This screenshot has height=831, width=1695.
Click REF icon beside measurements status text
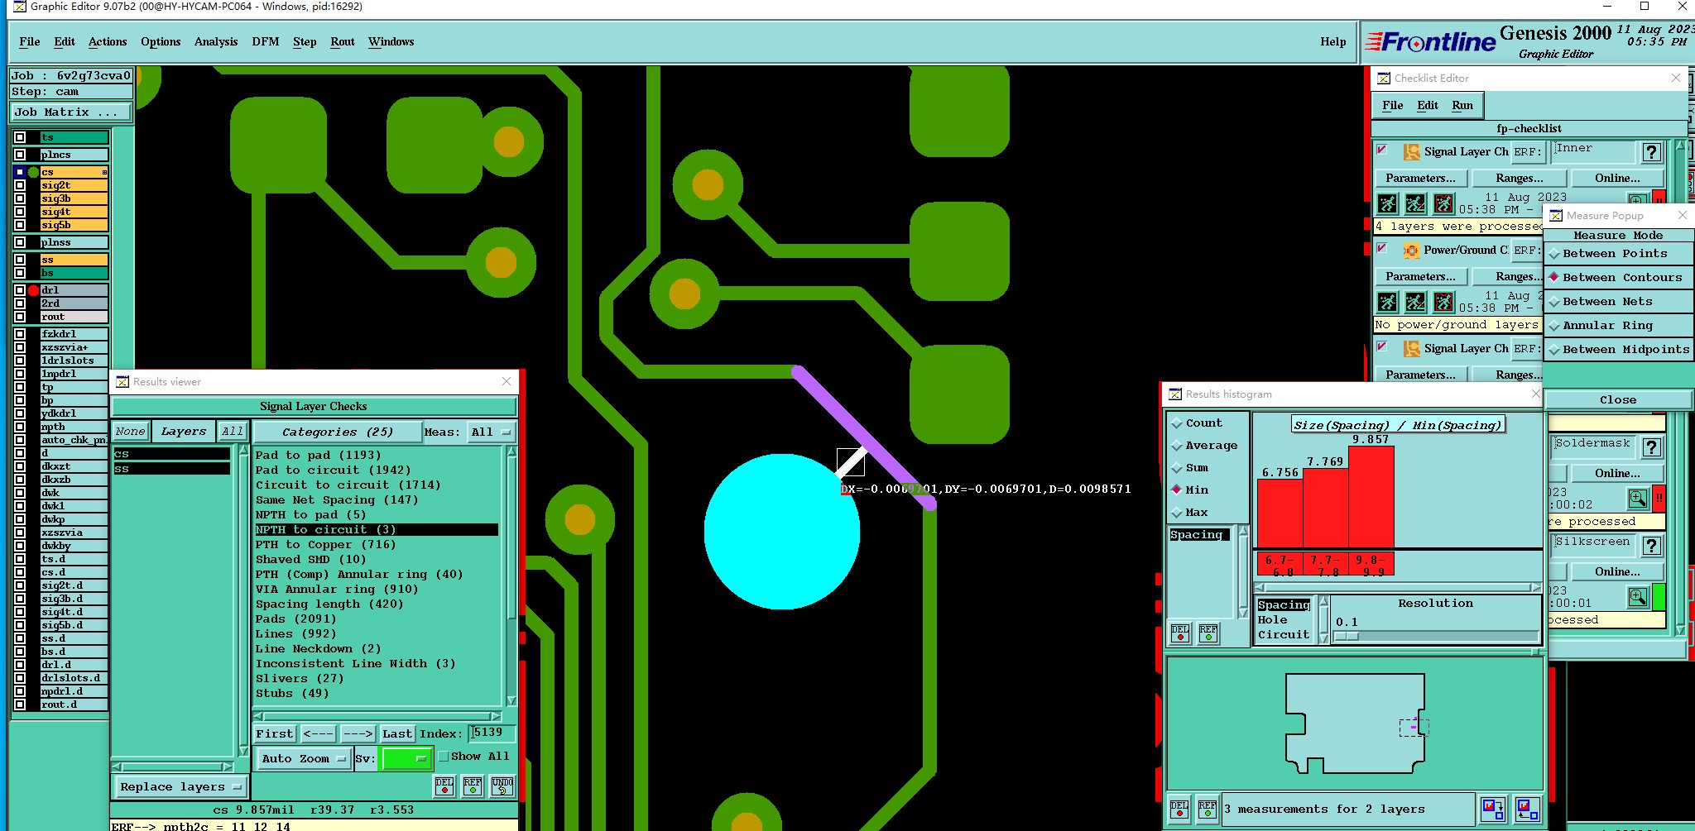1208,809
